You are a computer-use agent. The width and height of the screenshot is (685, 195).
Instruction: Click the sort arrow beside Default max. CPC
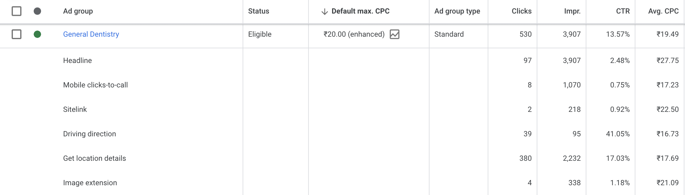pyautogui.click(x=325, y=12)
